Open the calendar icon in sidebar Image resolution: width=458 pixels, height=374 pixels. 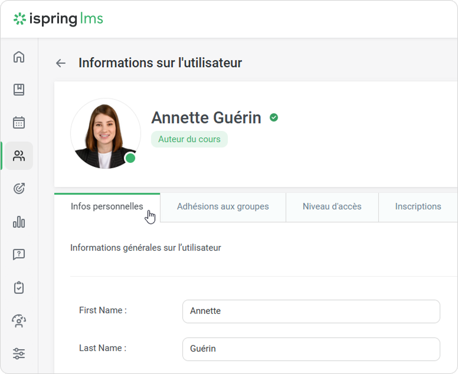tap(19, 123)
